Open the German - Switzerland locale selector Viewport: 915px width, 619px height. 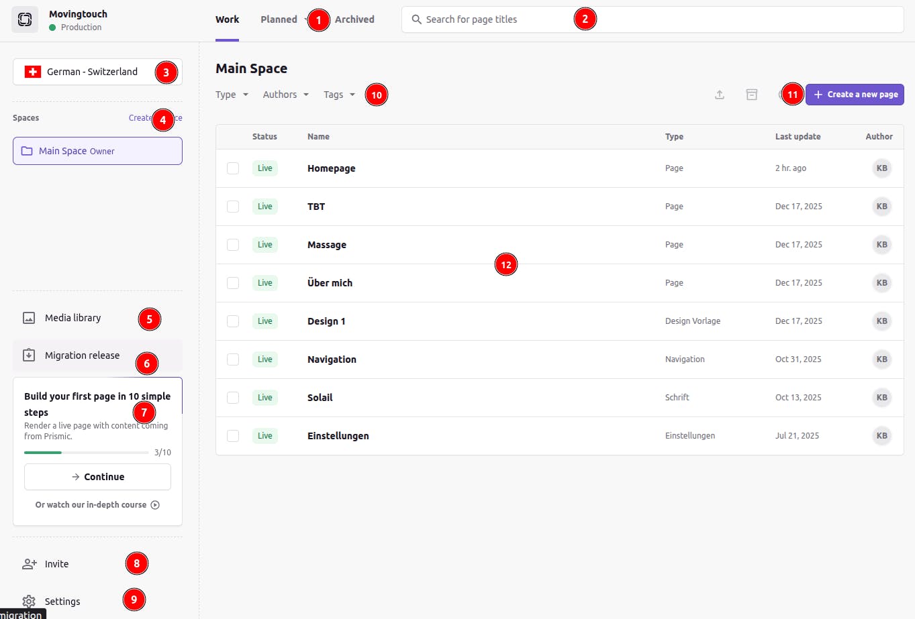click(97, 72)
